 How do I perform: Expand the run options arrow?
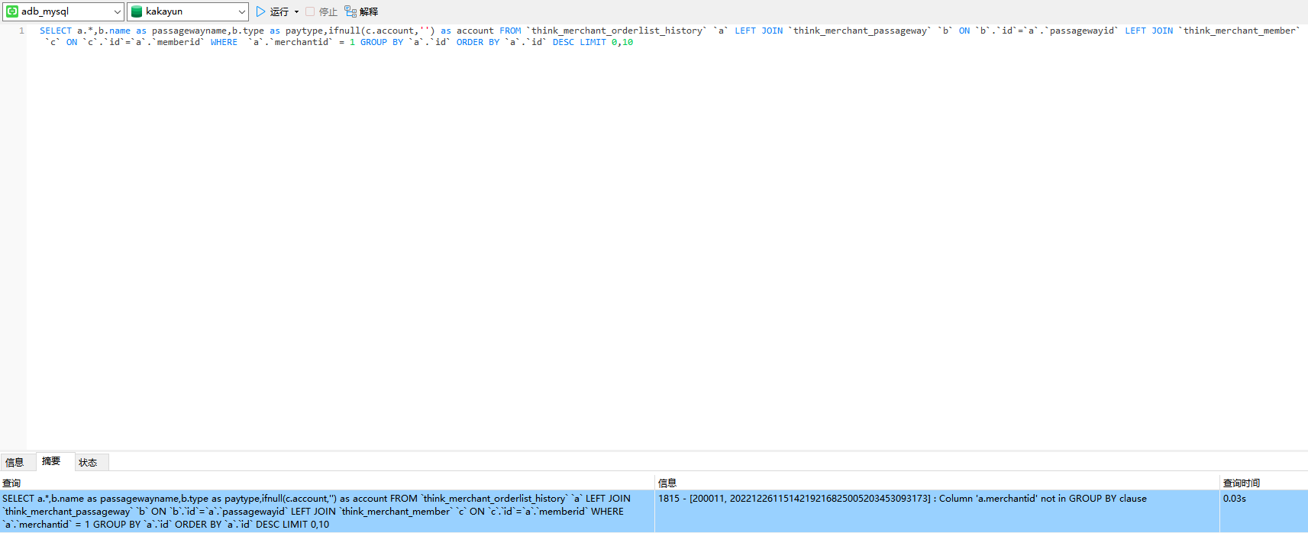(x=297, y=11)
